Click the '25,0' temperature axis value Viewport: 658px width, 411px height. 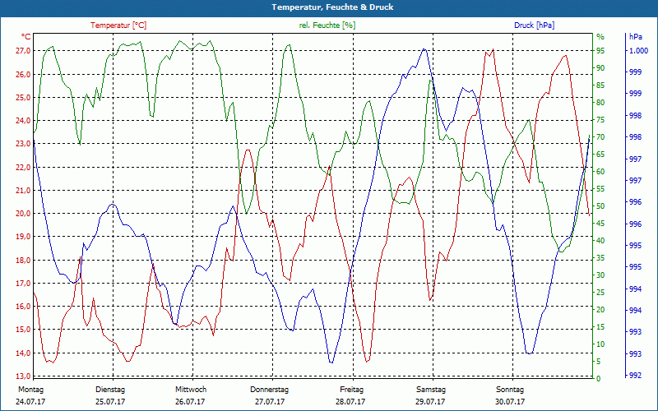(x=23, y=97)
